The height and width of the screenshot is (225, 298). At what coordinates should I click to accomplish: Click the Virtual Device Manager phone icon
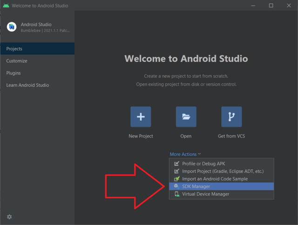[x=177, y=194]
